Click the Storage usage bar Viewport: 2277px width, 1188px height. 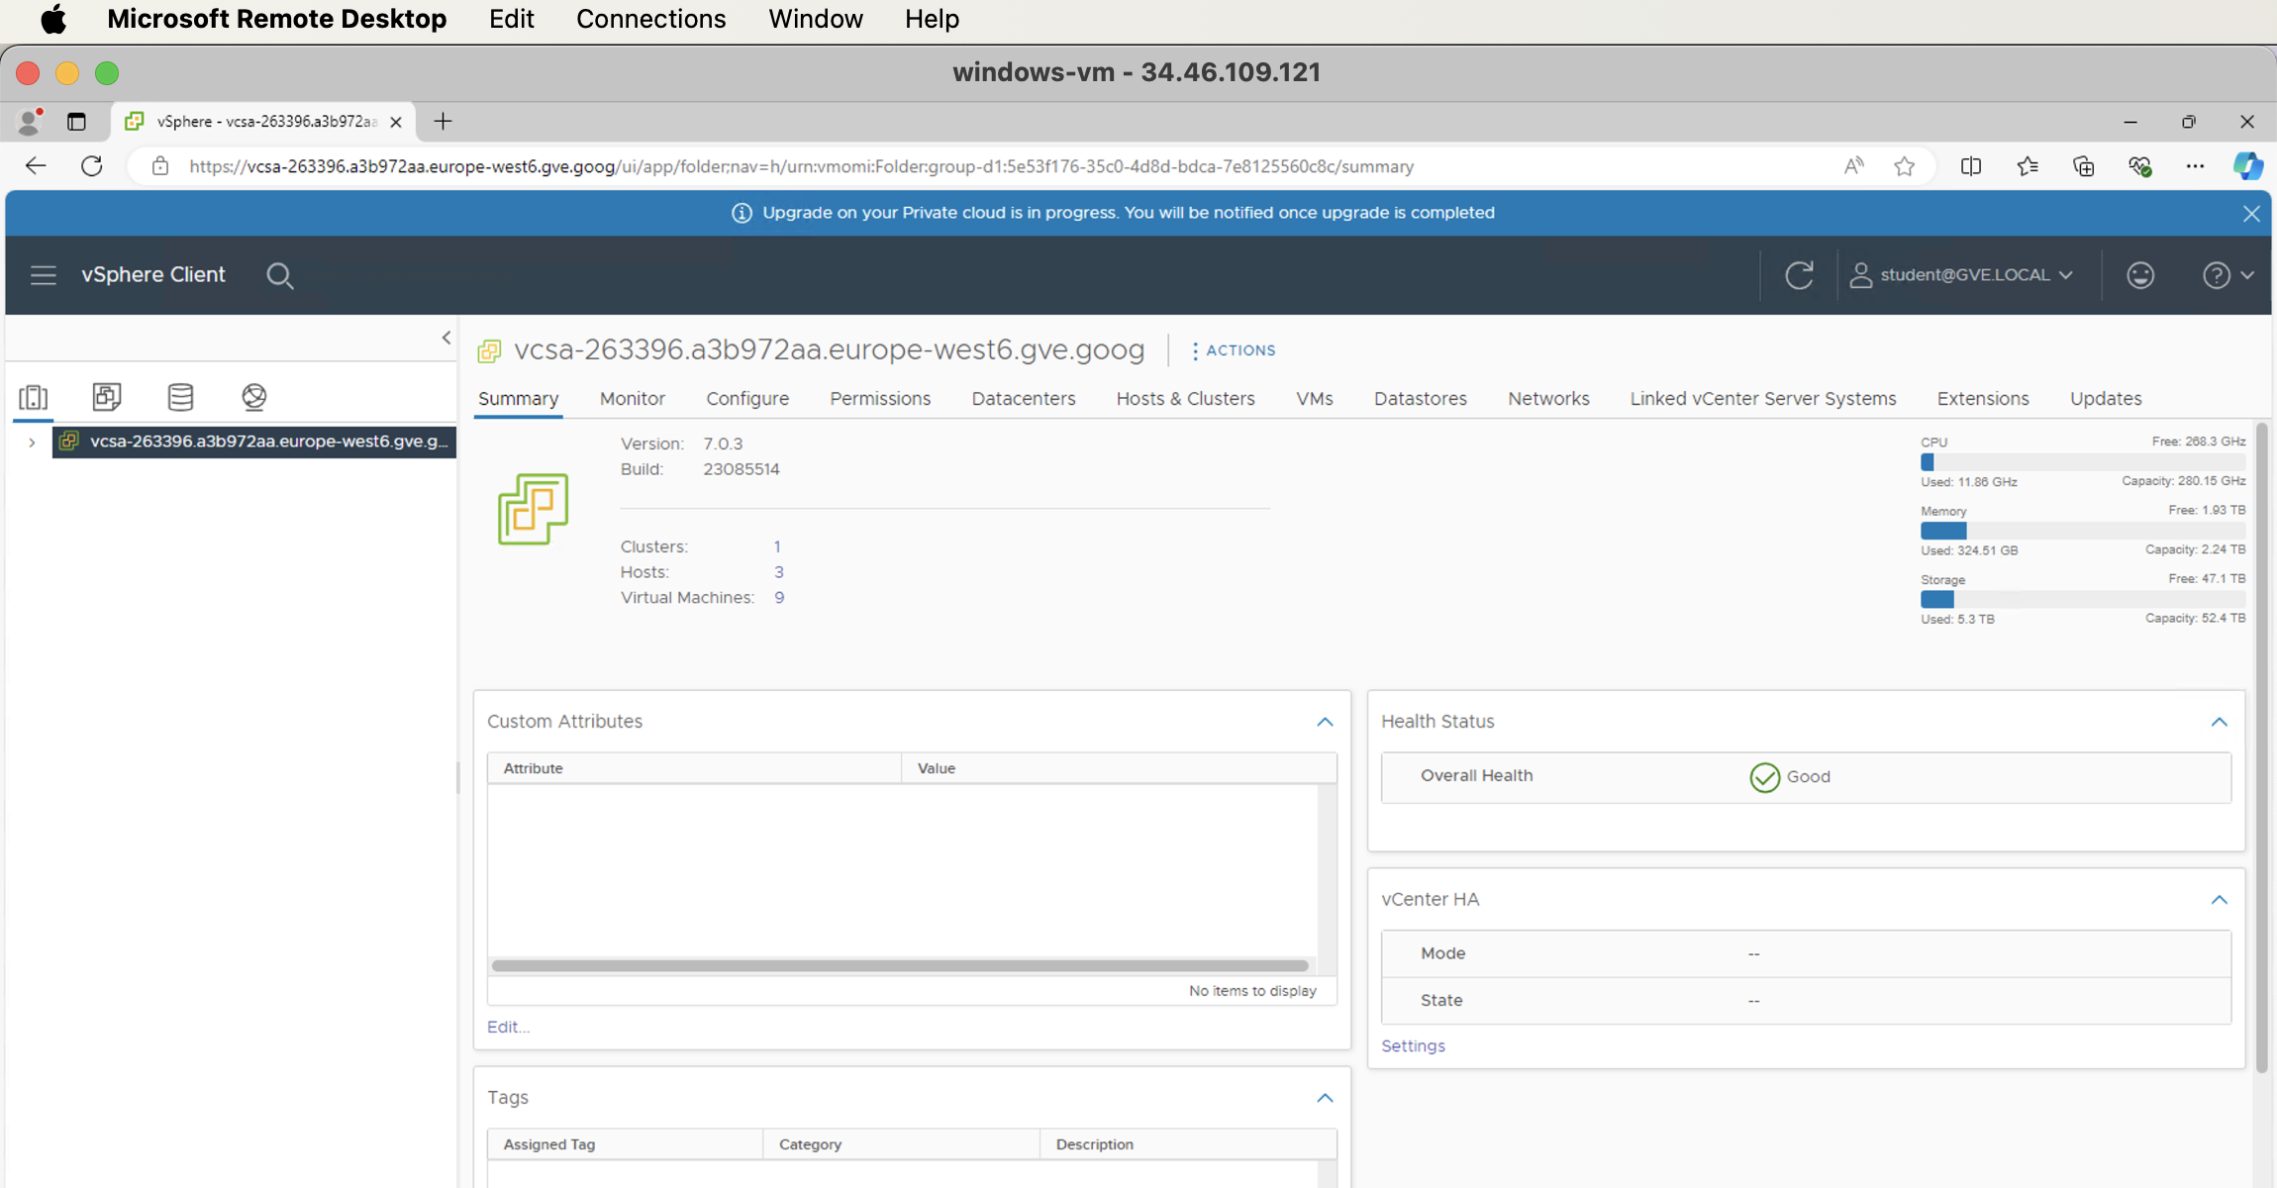(2083, 599)
